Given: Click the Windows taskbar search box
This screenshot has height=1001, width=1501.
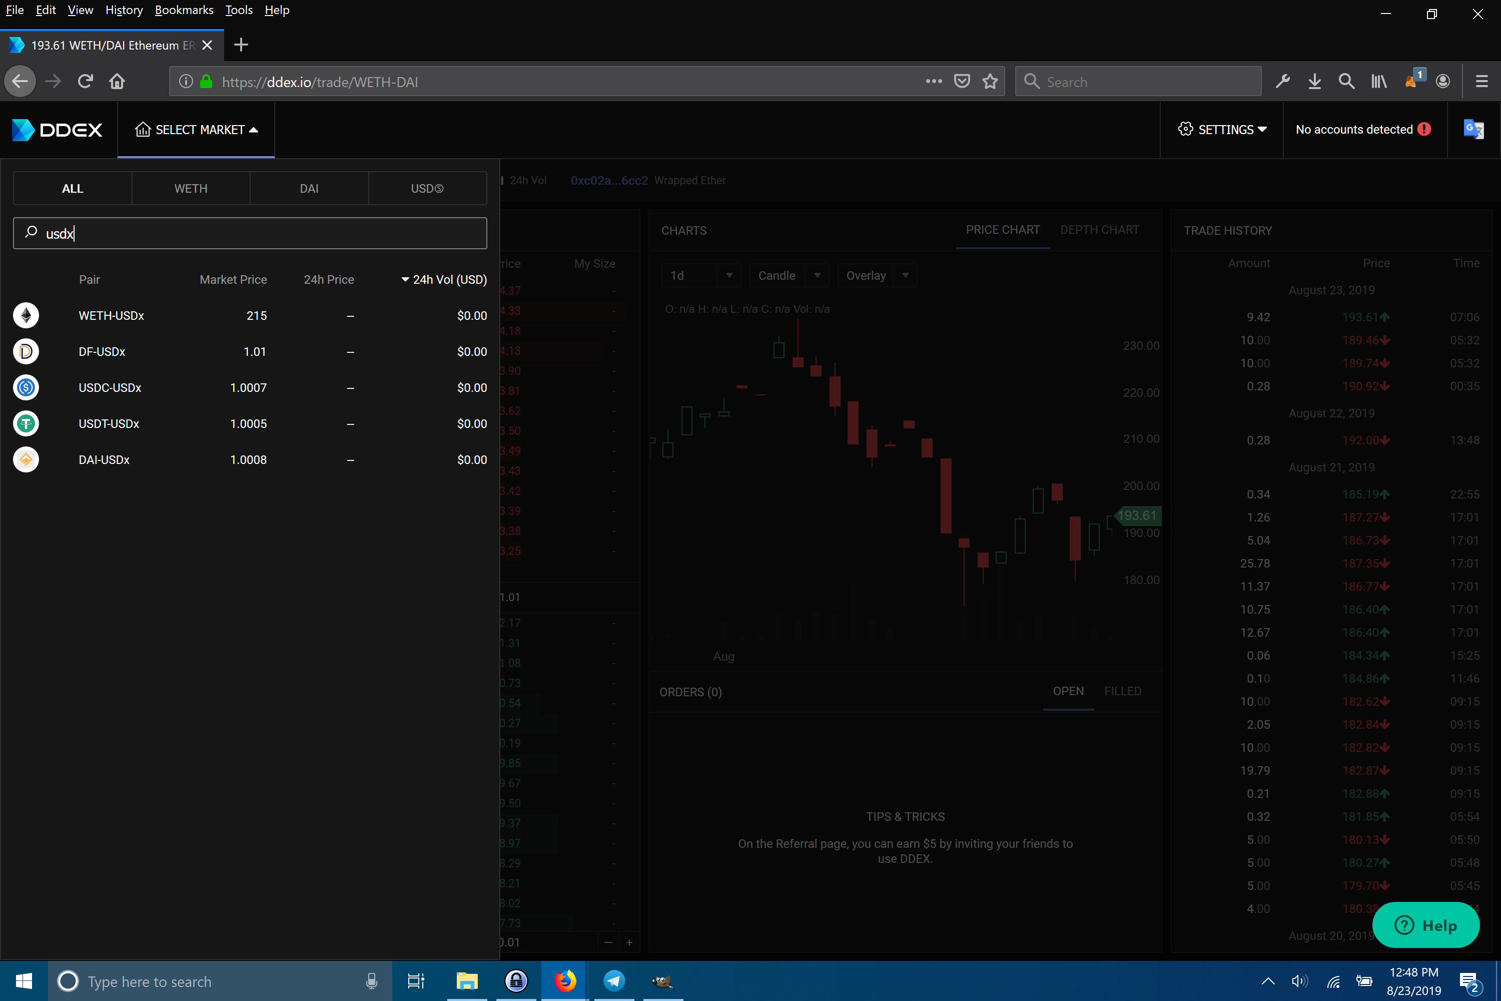Looking at the screenshot, I should pyautogui.click(x=220, y=980).
